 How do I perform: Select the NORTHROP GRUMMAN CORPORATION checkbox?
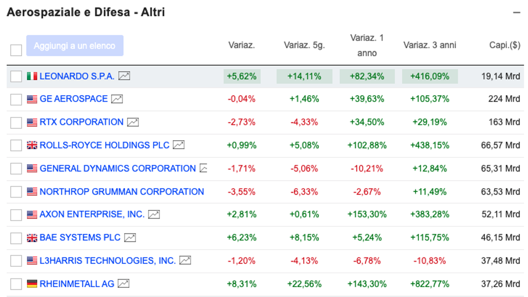pyautogui.click(x=16, y=192)
